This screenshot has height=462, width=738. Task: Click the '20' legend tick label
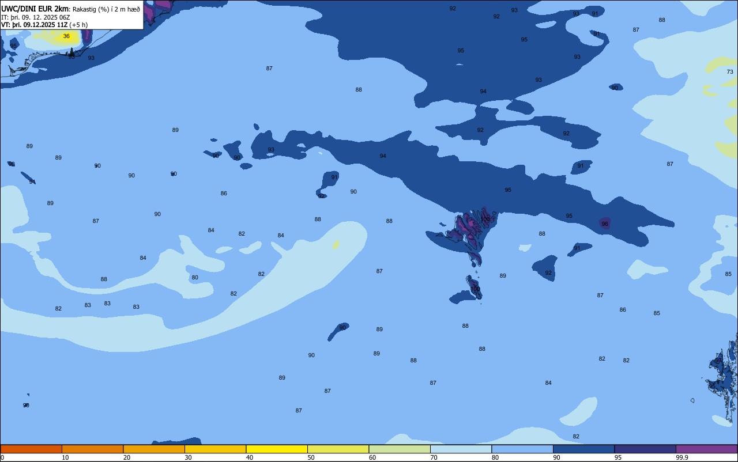(127, 457)
